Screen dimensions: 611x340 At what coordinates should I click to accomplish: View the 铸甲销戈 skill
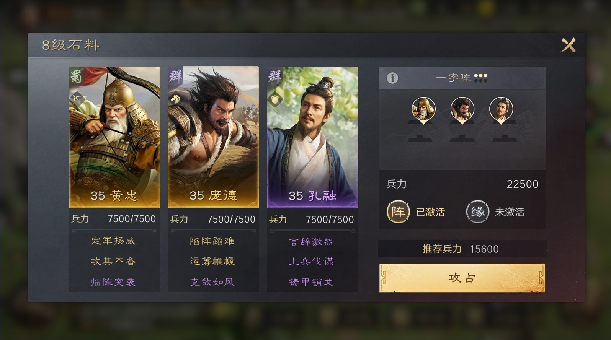coord(311,282)
